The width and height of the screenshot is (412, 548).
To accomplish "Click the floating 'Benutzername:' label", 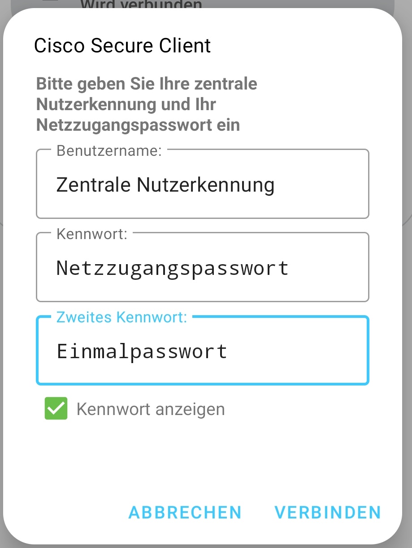I will pos(109,150).
